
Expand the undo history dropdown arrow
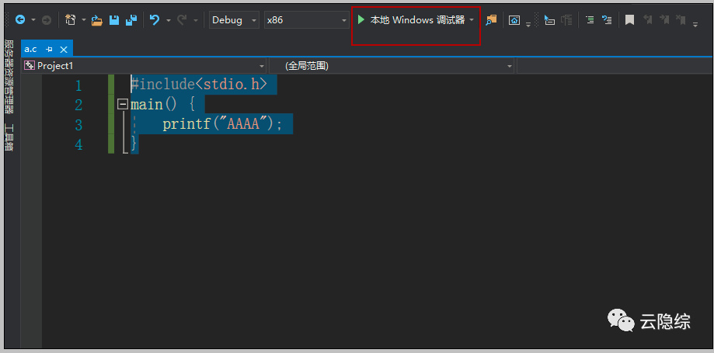tap(169, 20)
